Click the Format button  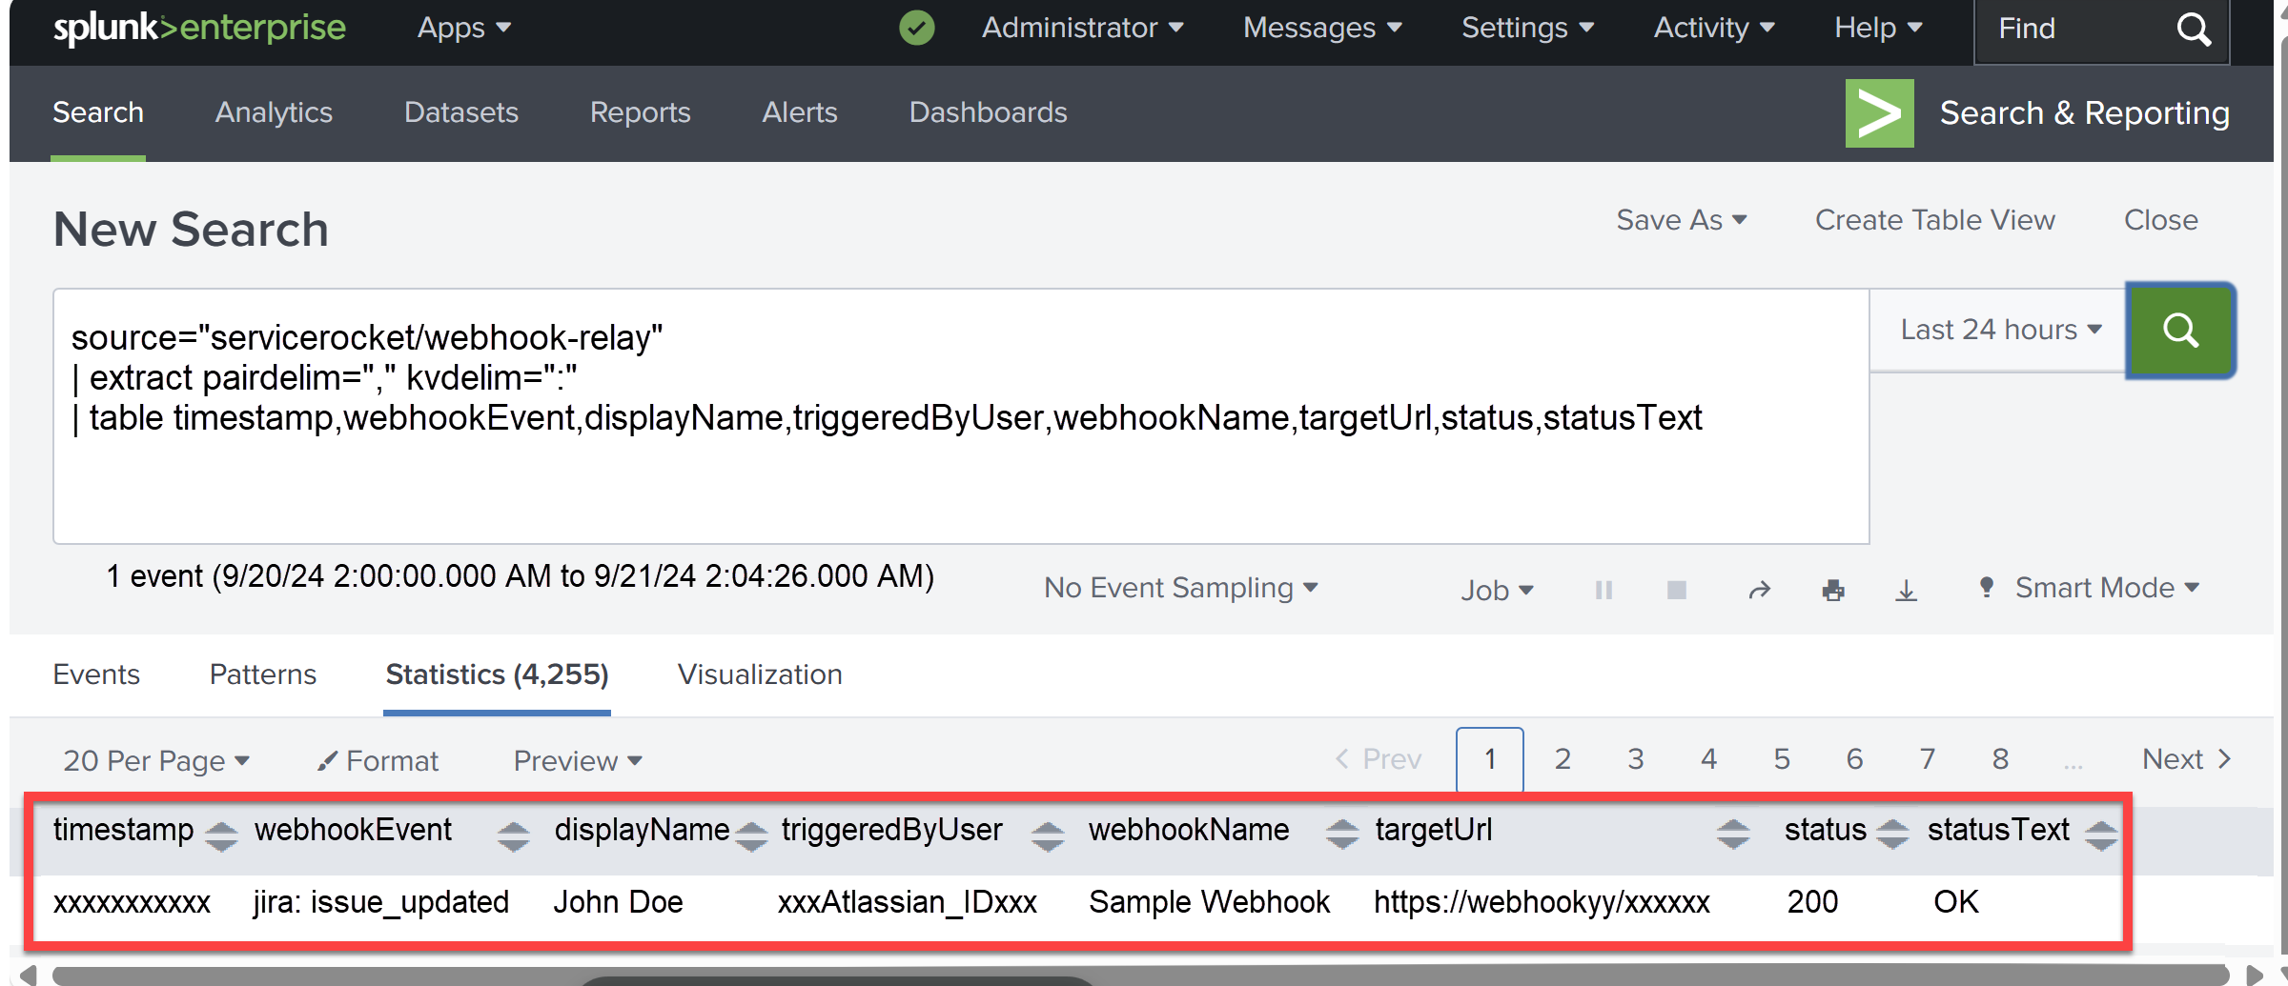(378, 760)
